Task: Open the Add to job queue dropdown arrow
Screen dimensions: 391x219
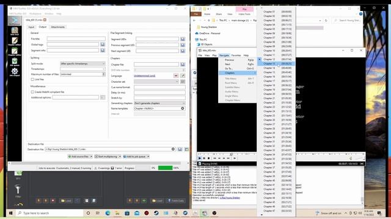Action: tap(148, 156)
